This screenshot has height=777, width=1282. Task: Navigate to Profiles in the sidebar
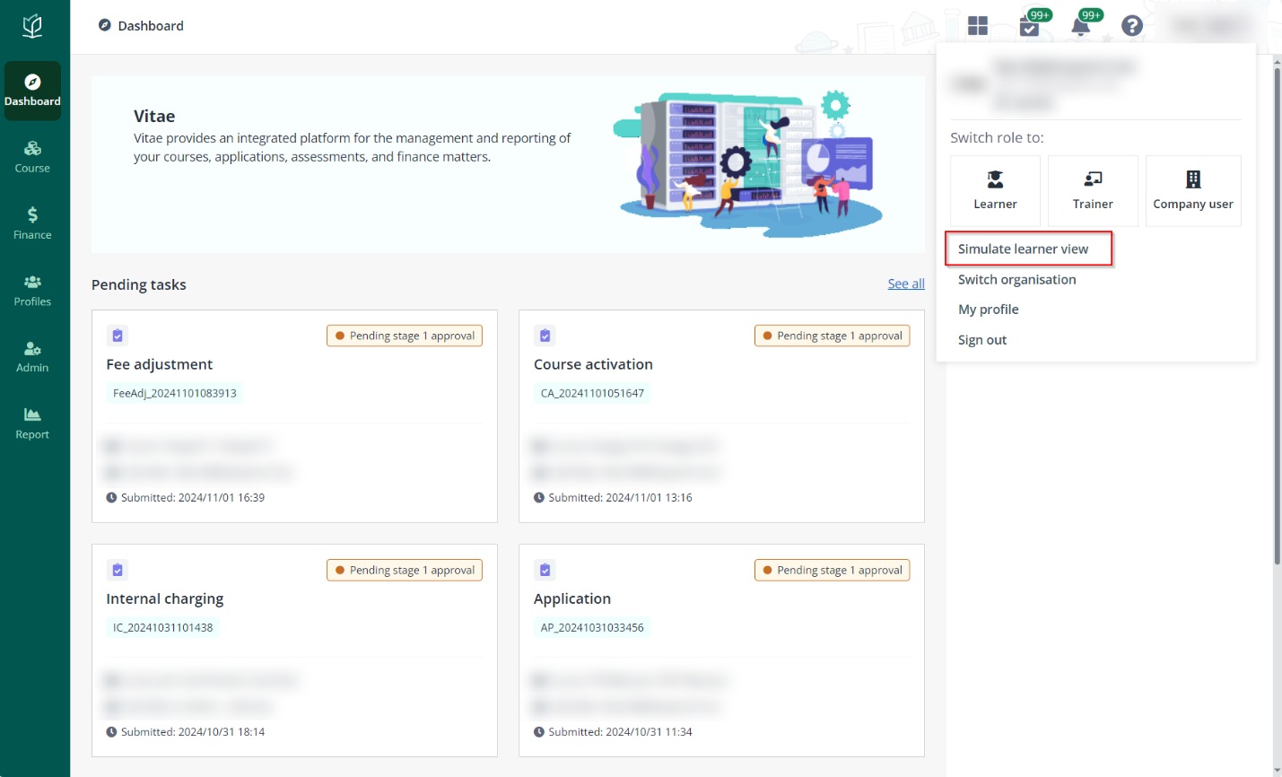[x=32, y=291]
